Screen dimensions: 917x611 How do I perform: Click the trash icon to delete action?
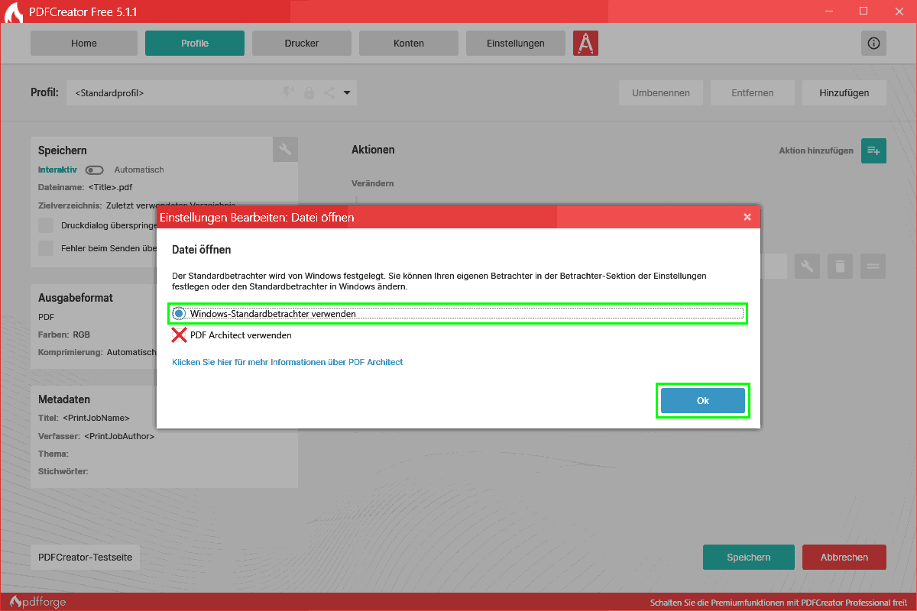(x=840, y=267)
